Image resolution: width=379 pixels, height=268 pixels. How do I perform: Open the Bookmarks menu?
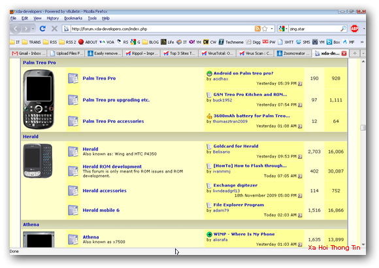point(73,18)
